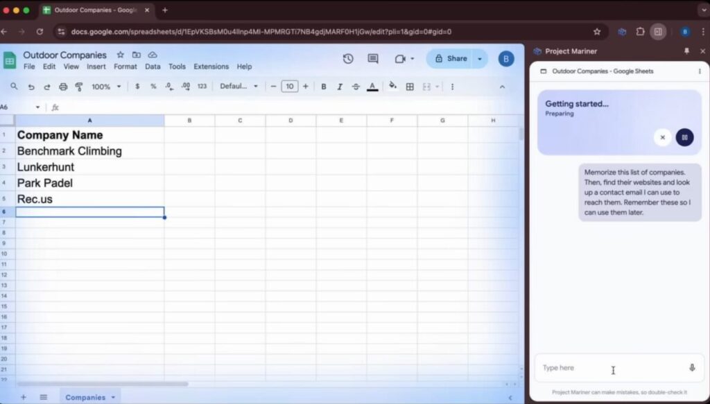The image size is (710, 404).
Task: Expand the Meet camera dropdown arrow
Action: [412, 59]
